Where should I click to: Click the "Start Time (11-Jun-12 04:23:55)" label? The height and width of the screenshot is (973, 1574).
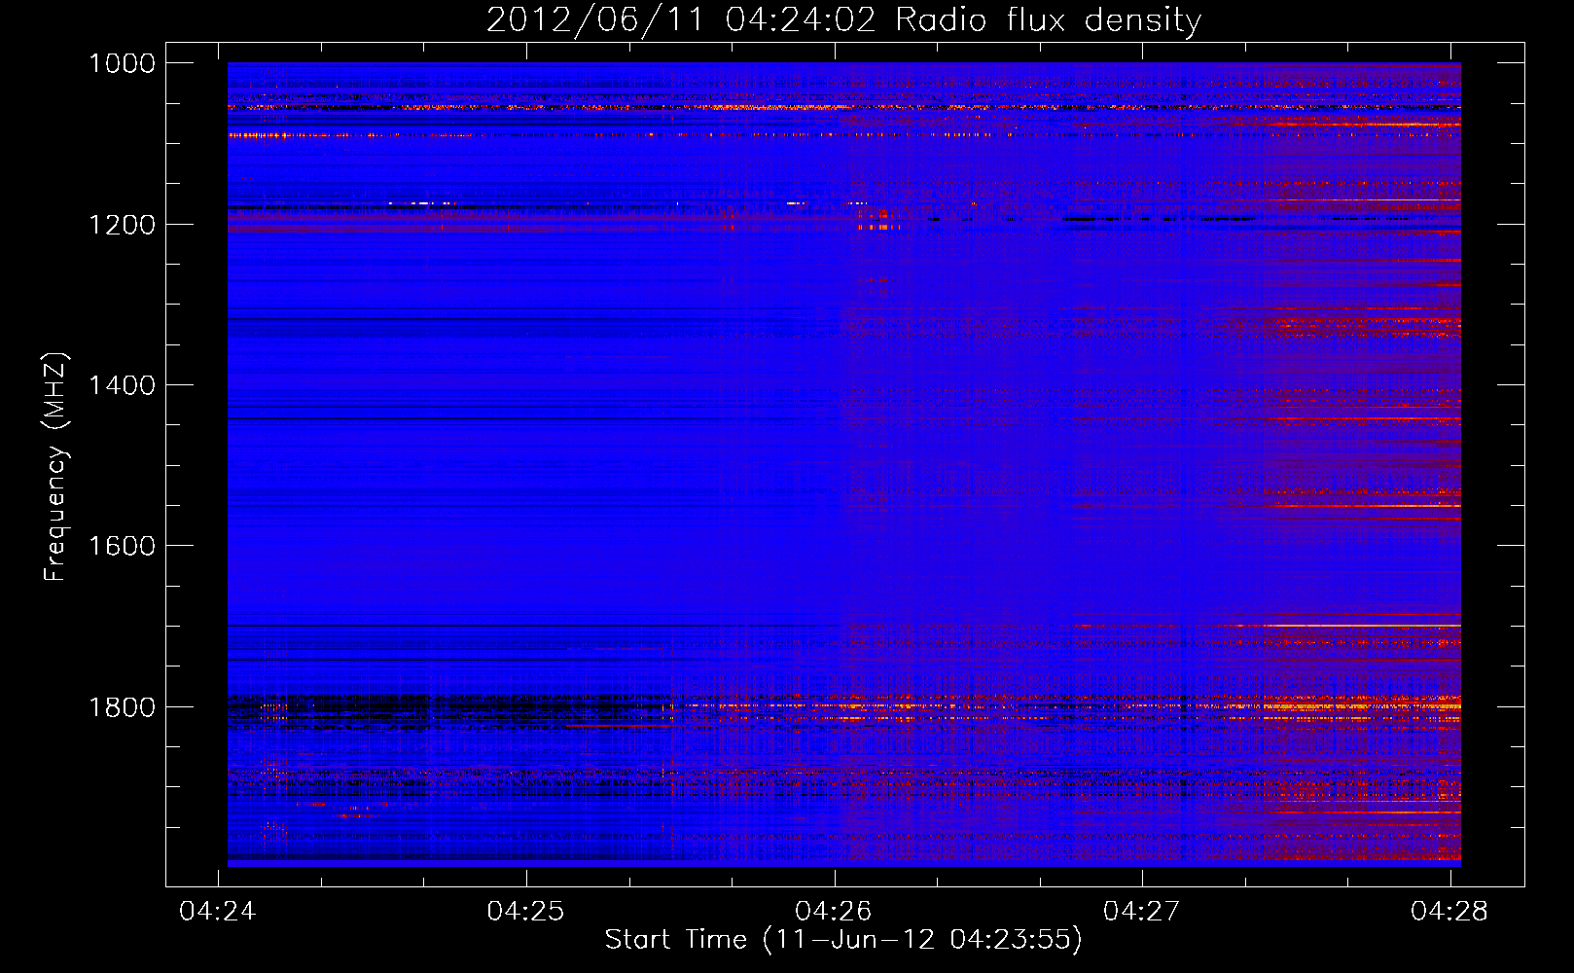(843, 940)
